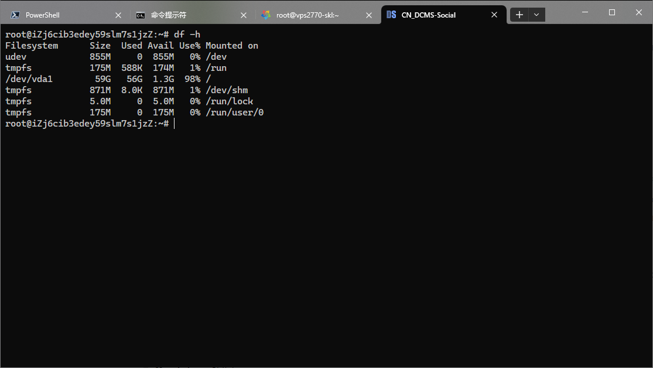
Task: Close the terminal window
Action: (x=639, y=12)
